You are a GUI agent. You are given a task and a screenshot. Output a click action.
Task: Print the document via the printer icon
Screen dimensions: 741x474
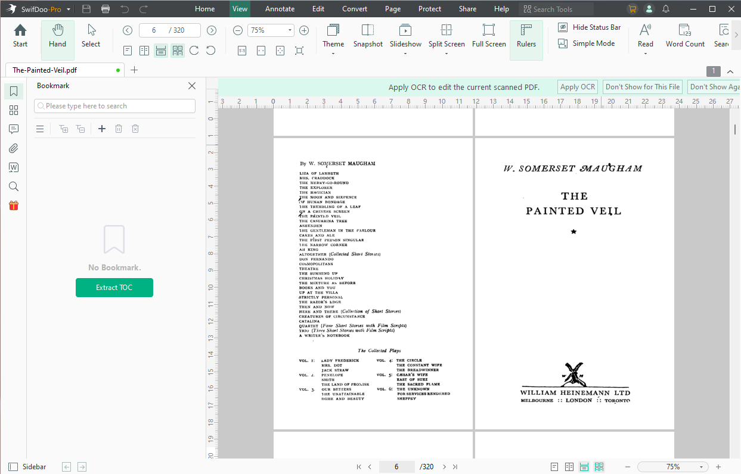[x=106, y=9]
